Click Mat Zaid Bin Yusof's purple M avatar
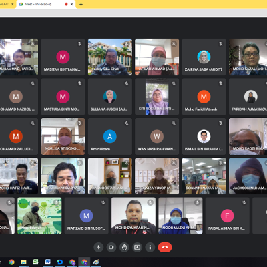Image resolution: width=267 pixels, height=267 pixels. 87,216
